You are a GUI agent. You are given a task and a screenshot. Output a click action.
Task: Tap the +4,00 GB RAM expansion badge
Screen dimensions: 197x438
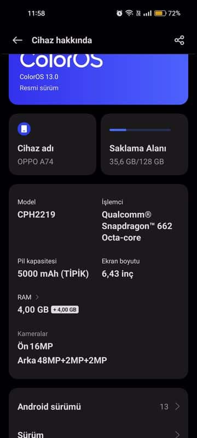point(65,310)
